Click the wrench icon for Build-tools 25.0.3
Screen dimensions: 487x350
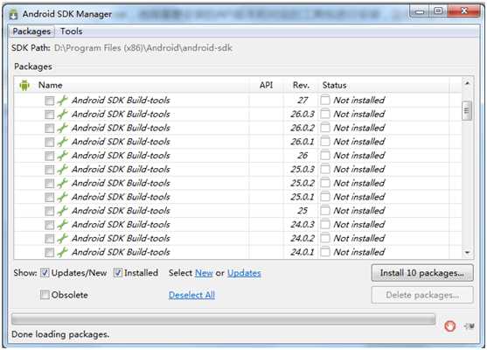pos(62,170)
